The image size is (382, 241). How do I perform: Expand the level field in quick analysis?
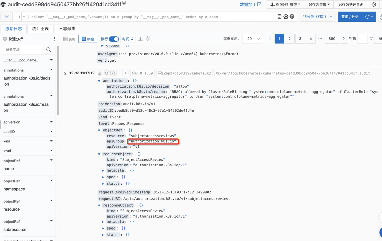click(51, 151)
